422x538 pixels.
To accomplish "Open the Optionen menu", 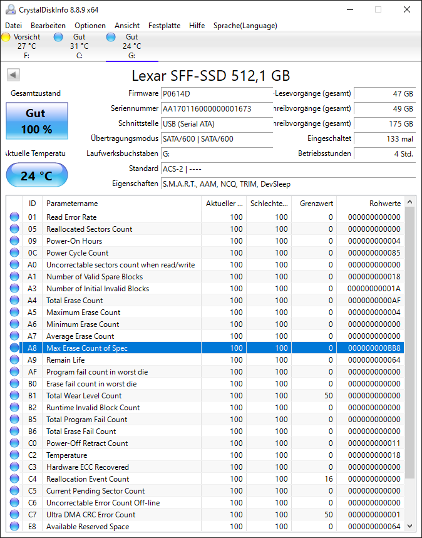I will (x=90, y=26).
